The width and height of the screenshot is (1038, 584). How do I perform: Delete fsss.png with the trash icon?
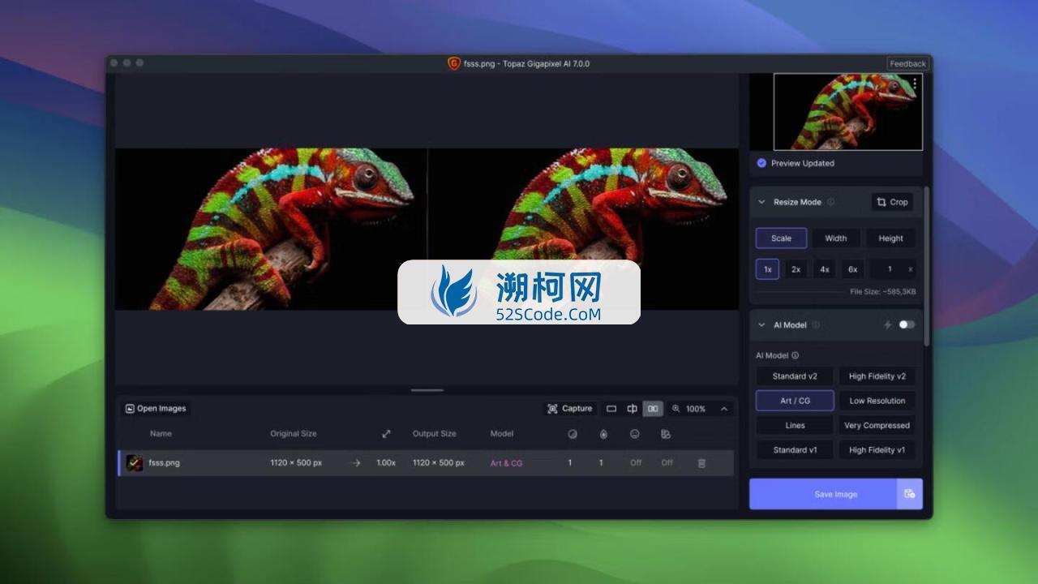[x=701, y=463]
